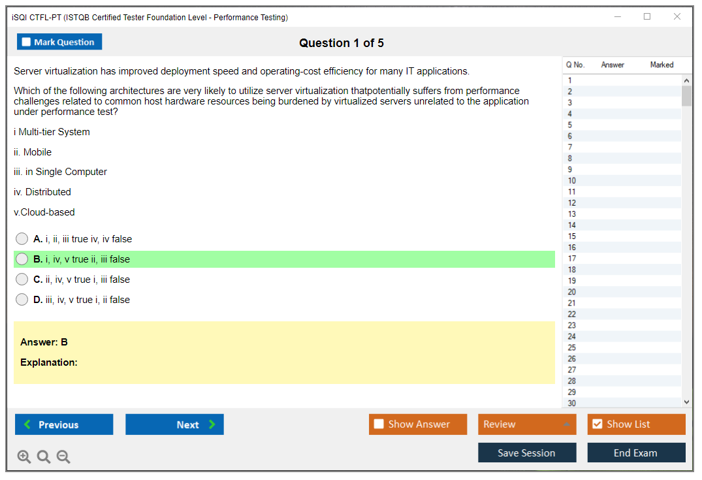This screenshot has width=702, height=480.
Task: Enable the Show Answer checkbox
Action: tap(379, 424)
